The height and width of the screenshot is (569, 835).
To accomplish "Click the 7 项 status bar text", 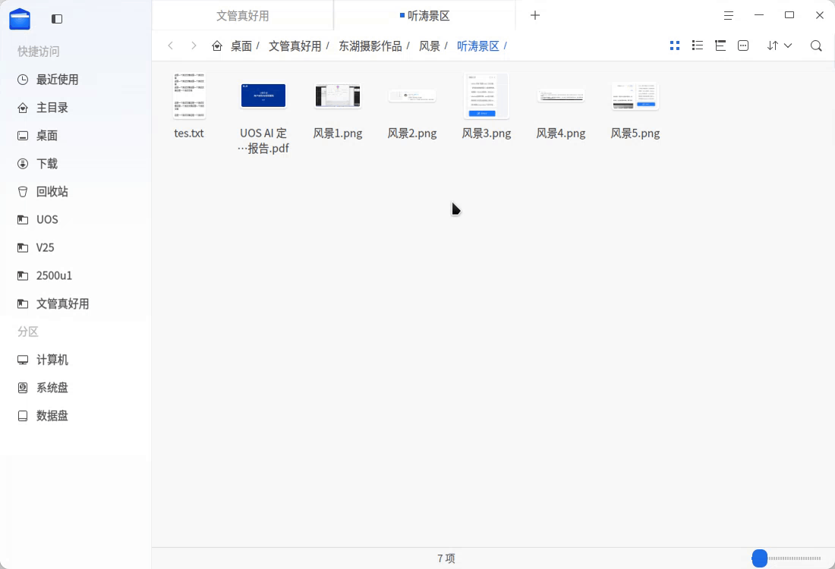I will click(x=446, y=558).
